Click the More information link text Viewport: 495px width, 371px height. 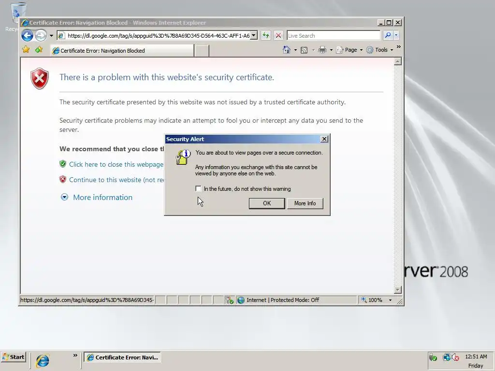pyautogui.click(x=103, y=197)
